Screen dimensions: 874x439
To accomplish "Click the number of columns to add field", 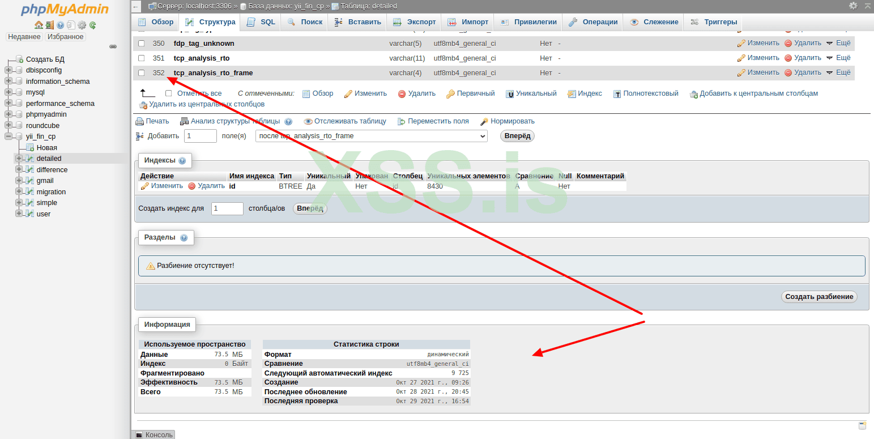I will (x=201, y=136).
